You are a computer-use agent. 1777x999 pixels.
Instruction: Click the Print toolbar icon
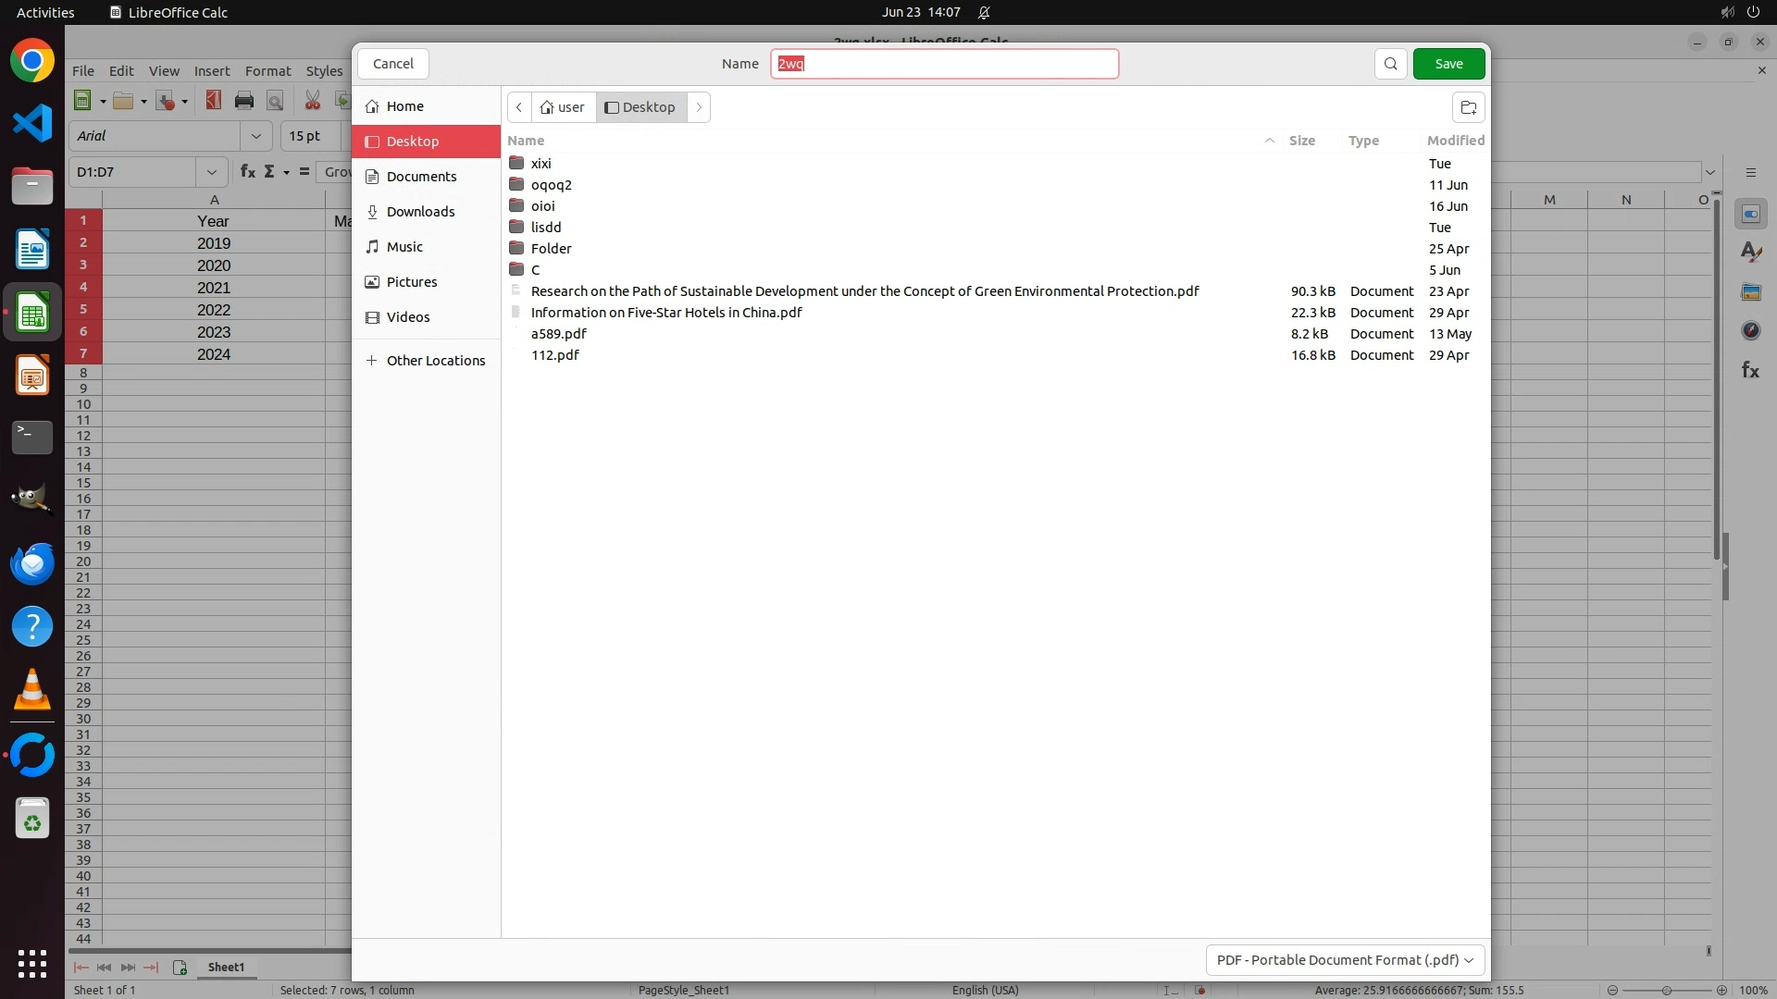coord(244,101)
